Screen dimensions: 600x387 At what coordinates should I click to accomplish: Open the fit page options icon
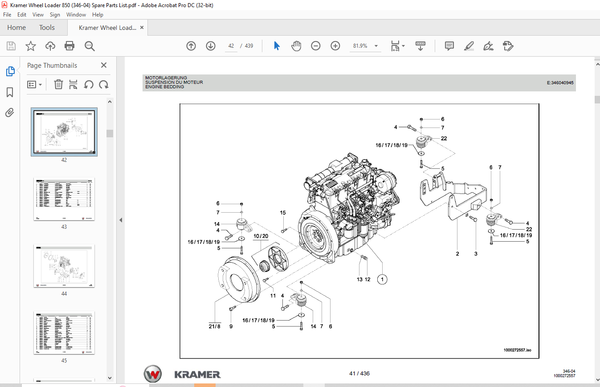click(x=397, y=46)
